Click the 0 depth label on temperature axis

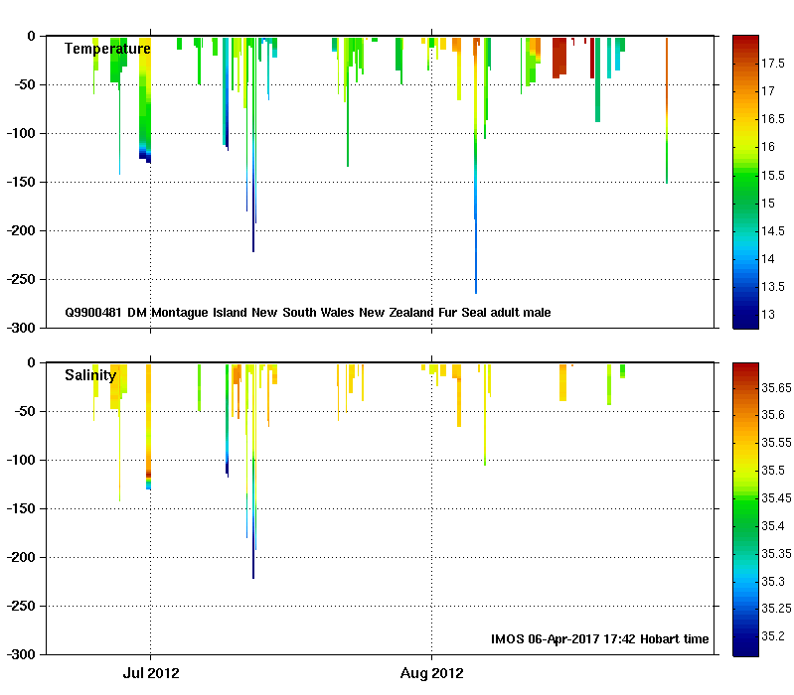[32, 37]
